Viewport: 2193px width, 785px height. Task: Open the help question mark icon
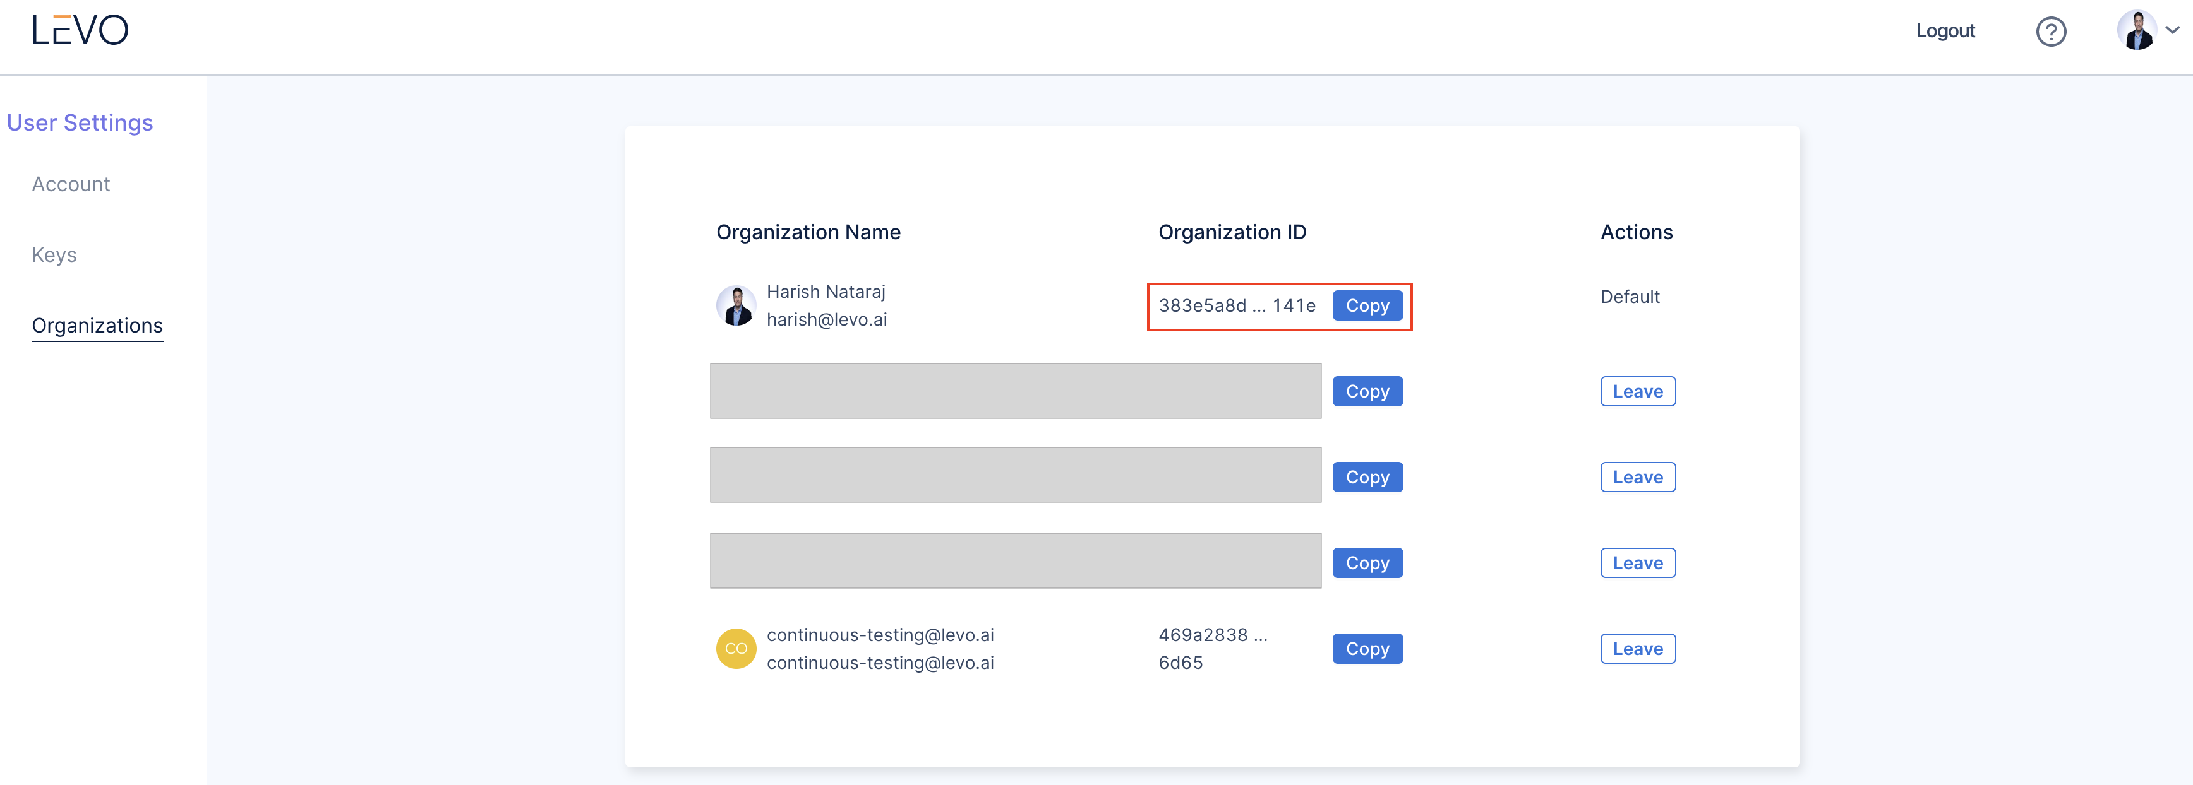pos(2052,32)
